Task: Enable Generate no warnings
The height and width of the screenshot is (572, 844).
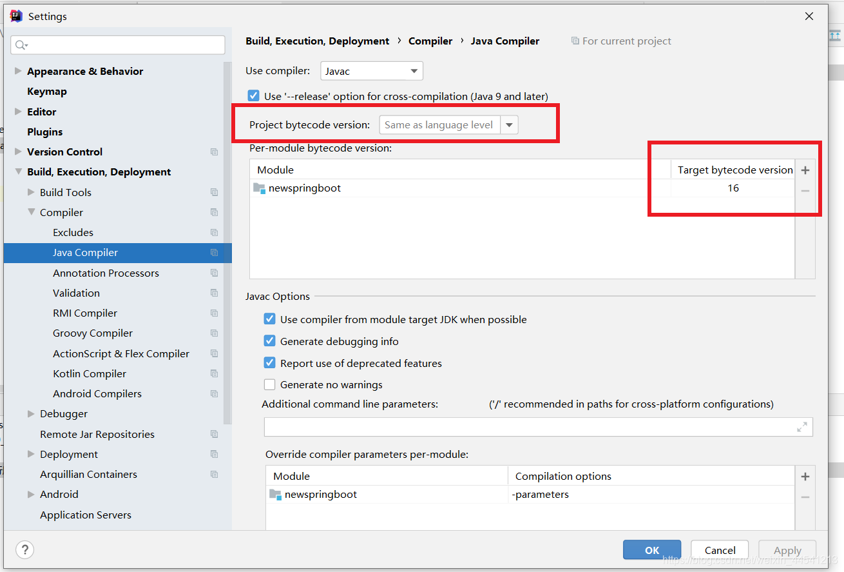Action: pyautogui.click(x=269, y=384)
